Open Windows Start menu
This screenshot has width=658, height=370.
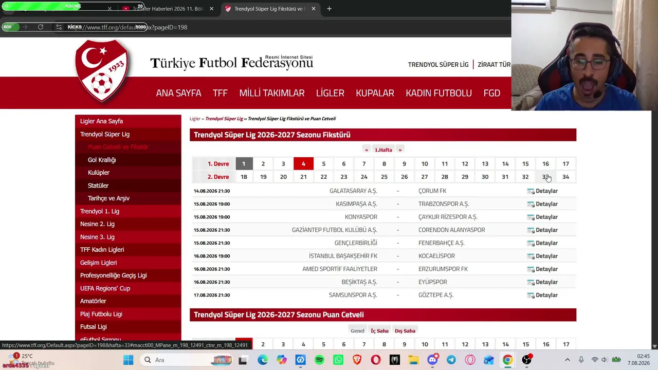[x=129, y=360]
